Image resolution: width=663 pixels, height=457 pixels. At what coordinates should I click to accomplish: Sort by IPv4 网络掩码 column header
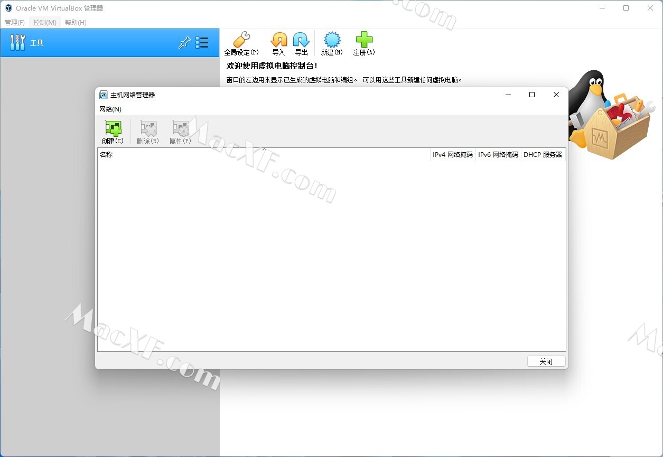click(x=453, y=155)
